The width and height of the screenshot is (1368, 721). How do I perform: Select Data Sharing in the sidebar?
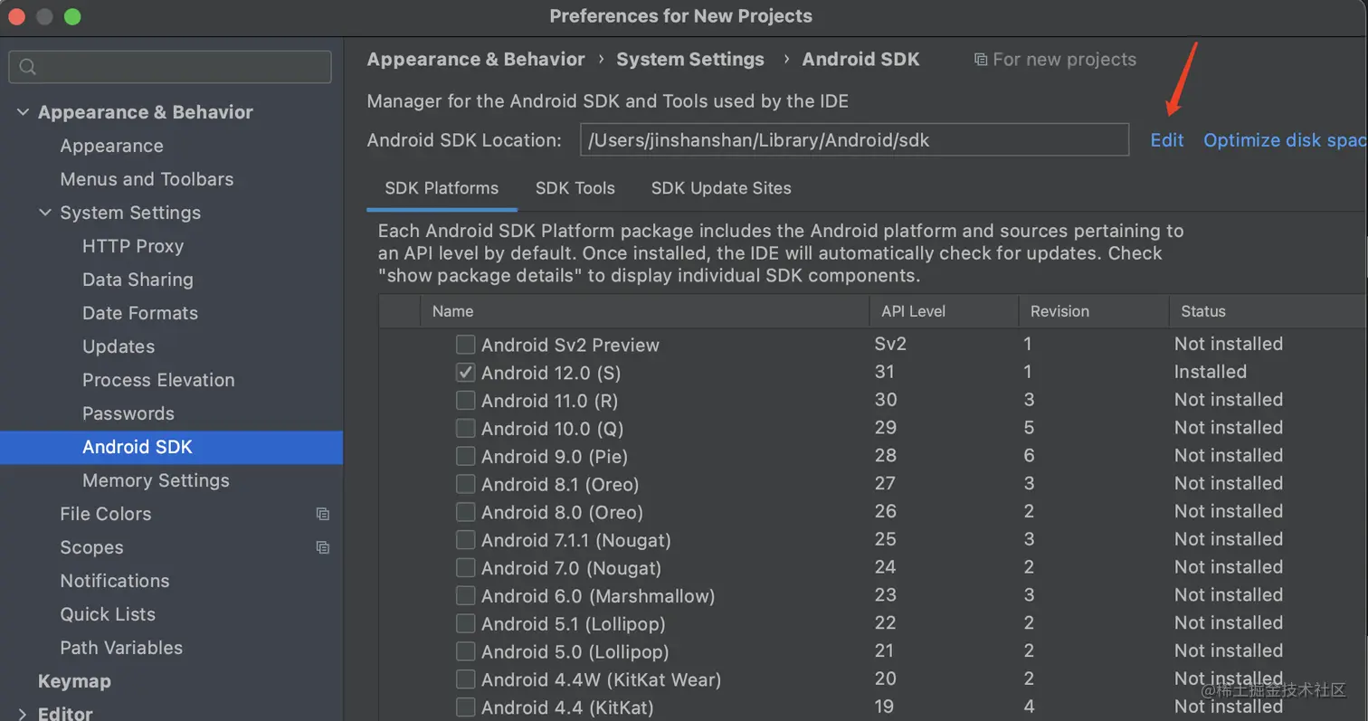click(x=138, y=280)
